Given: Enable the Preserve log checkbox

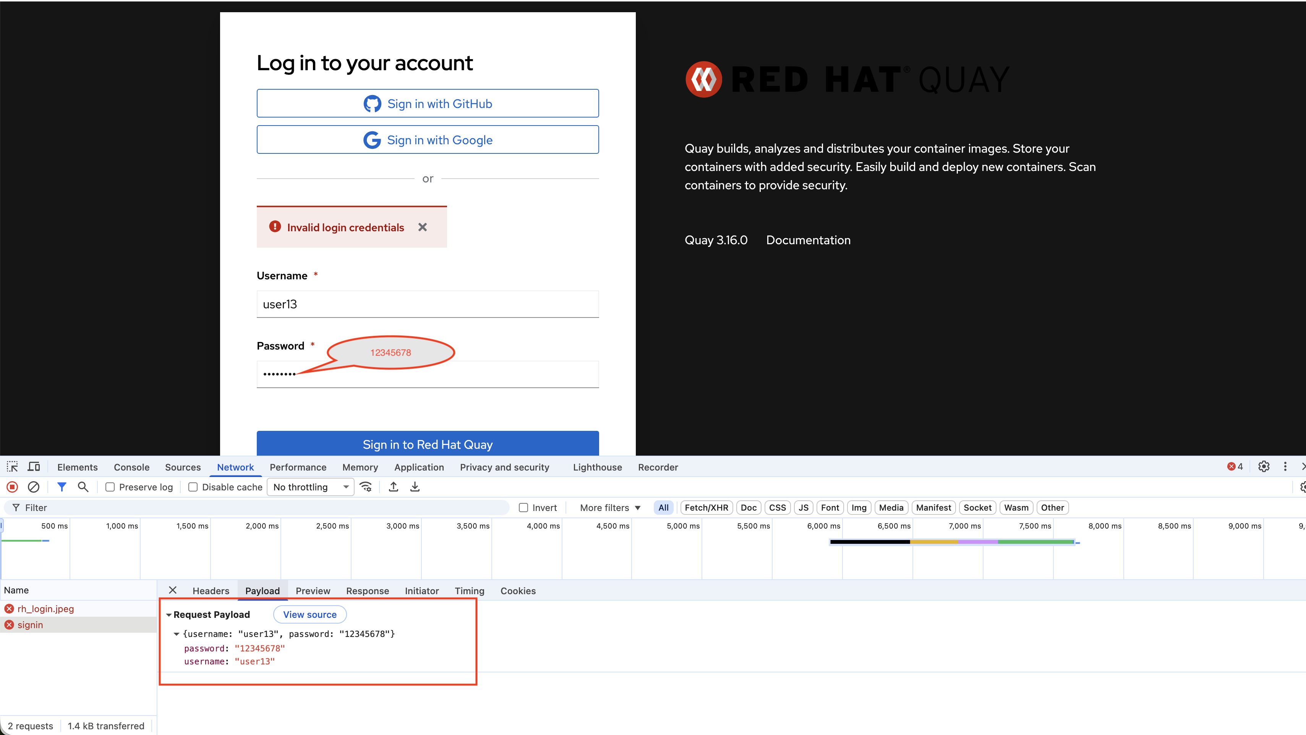Looking at the screenshot, I should (110, 487).
